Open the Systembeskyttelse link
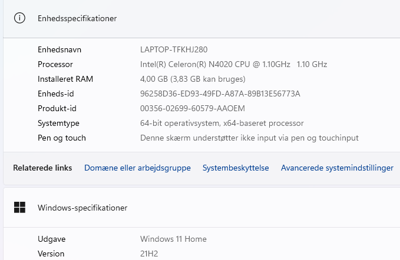Screen dimensions: 400x260 click(236, 168)
